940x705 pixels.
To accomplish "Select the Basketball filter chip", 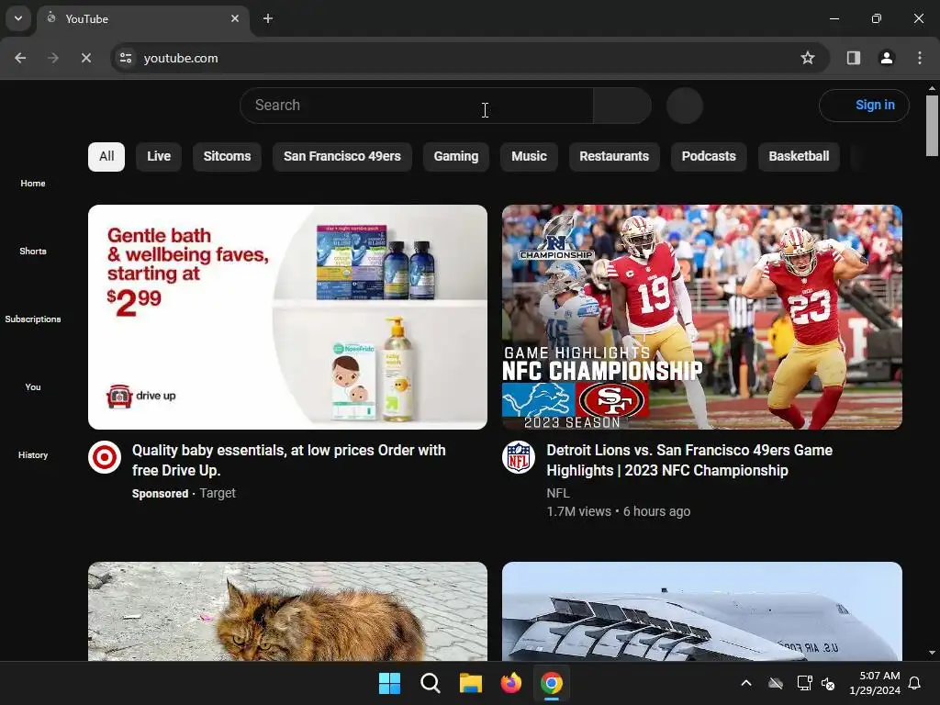I will pyautogui.click(x=800, y=156).
